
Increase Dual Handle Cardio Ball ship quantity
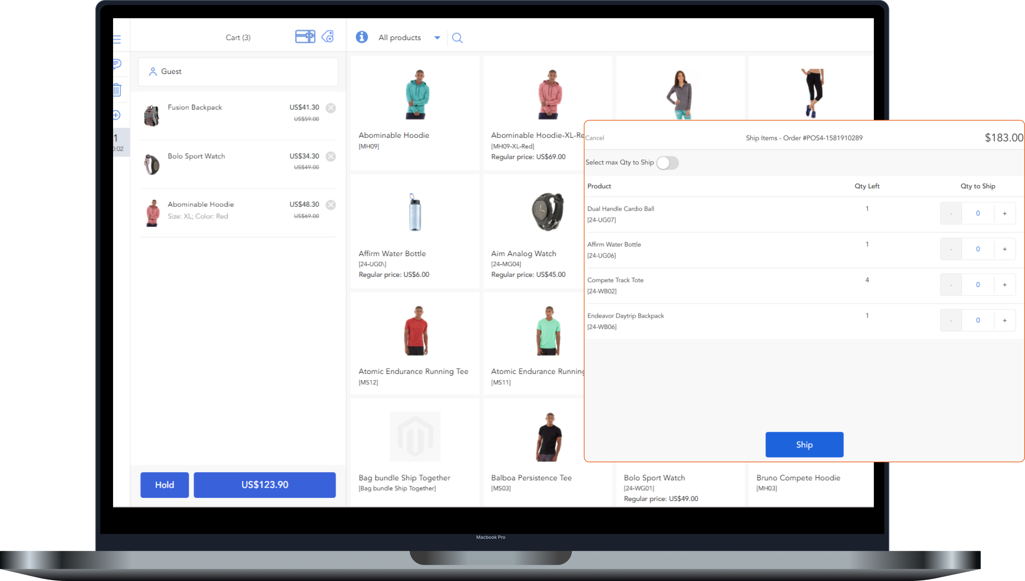(1004, 214)
